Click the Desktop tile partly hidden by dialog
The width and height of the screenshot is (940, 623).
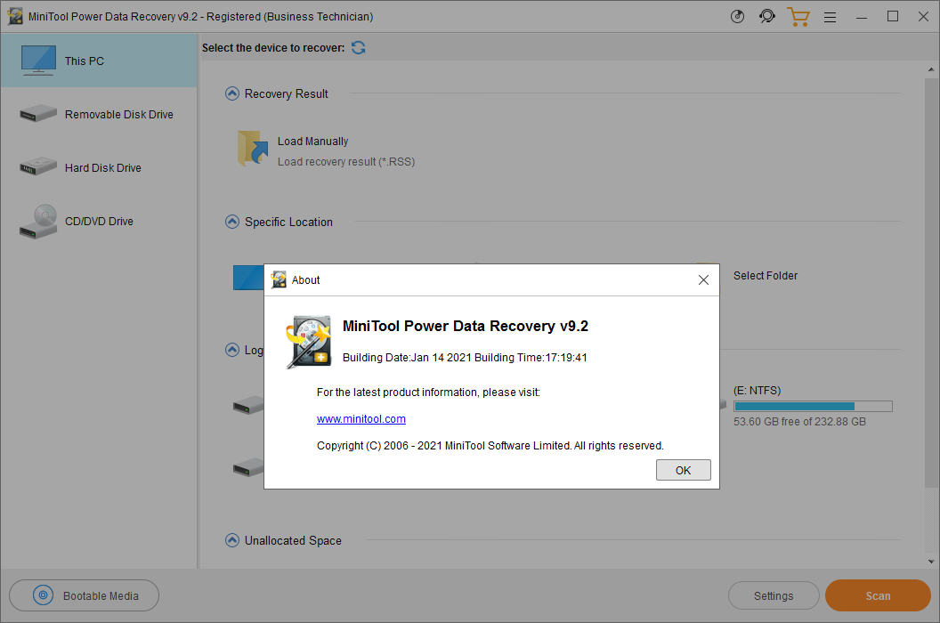click(248, 278)
